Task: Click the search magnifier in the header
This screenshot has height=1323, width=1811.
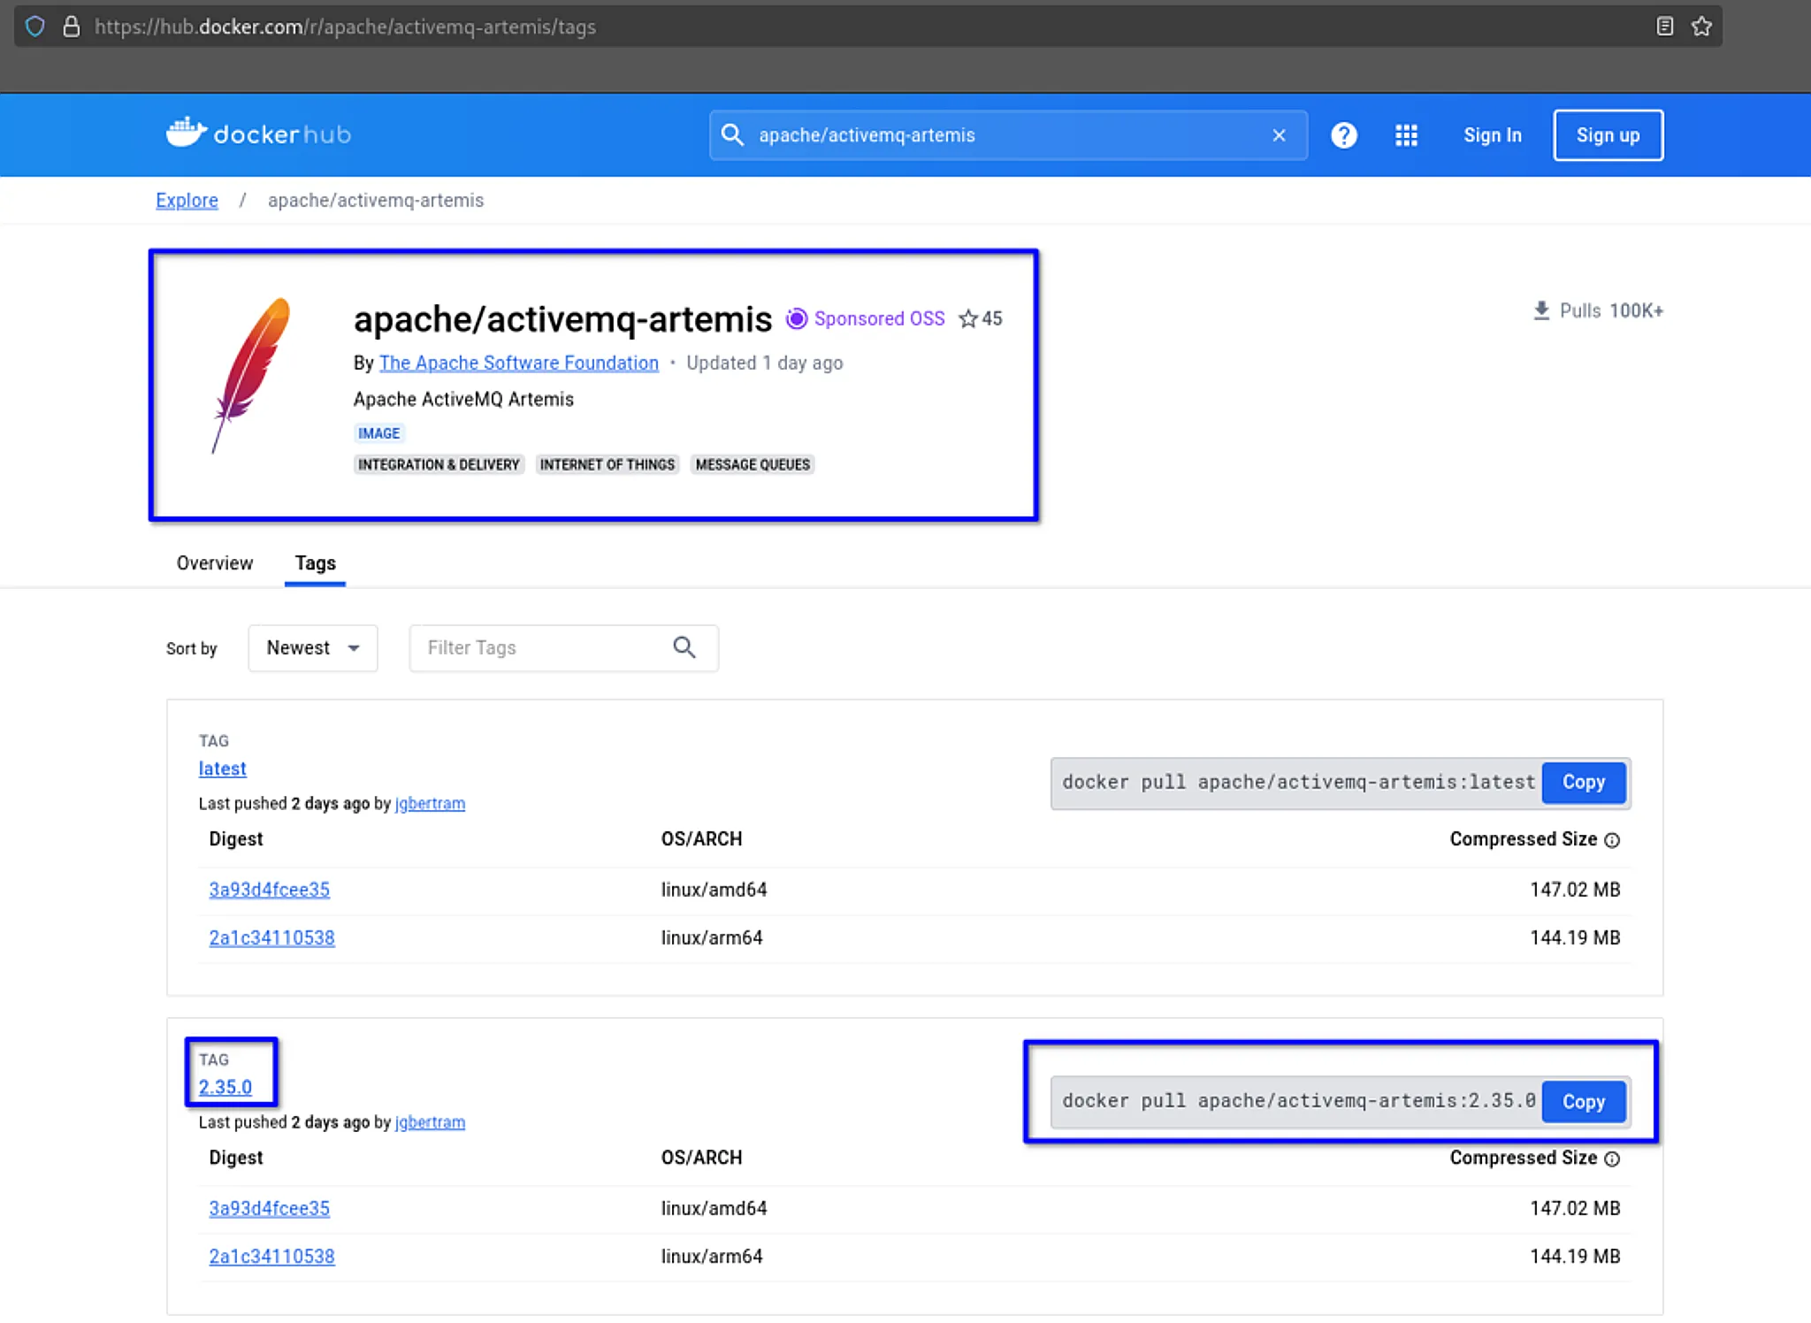Action: [732, 134]
